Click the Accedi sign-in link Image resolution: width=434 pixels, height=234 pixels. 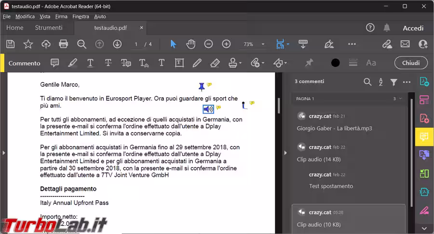pyautogui.click(x=413, y=28)
